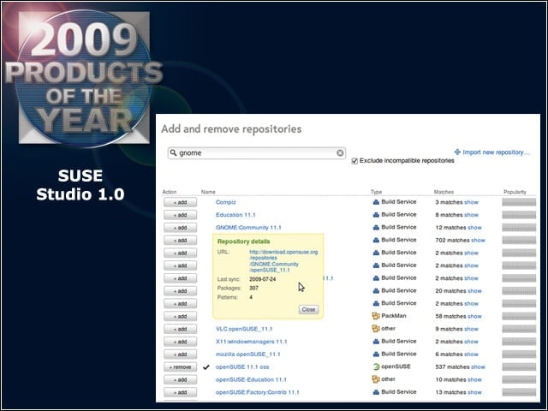This screenshot has width=548, height=411.
Task: Show the 8 matches for Education 11.1
Action: coord(471,215)
